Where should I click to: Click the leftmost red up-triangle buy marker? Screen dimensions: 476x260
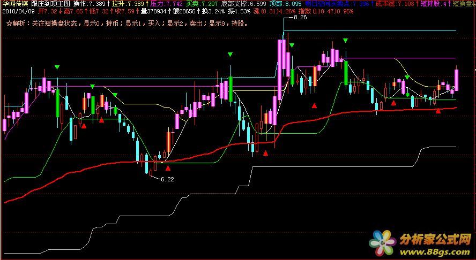pyautogui.click(x=84, y=126)
